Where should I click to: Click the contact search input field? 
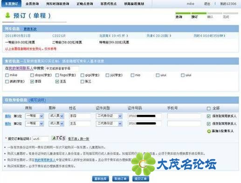click(62, 68)
